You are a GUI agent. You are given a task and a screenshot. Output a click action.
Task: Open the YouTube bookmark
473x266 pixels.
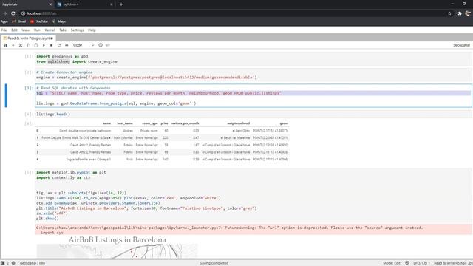tap(39, 21)
